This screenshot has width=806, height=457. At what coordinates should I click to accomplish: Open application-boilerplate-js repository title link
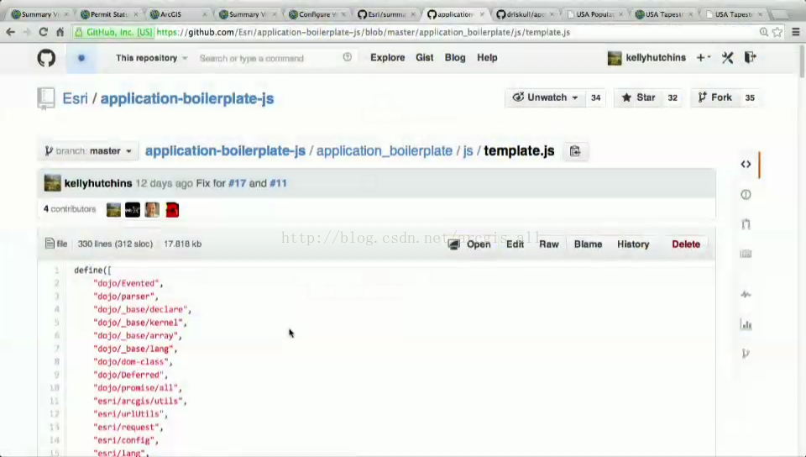pyautogui.click(x=187, y=98)
